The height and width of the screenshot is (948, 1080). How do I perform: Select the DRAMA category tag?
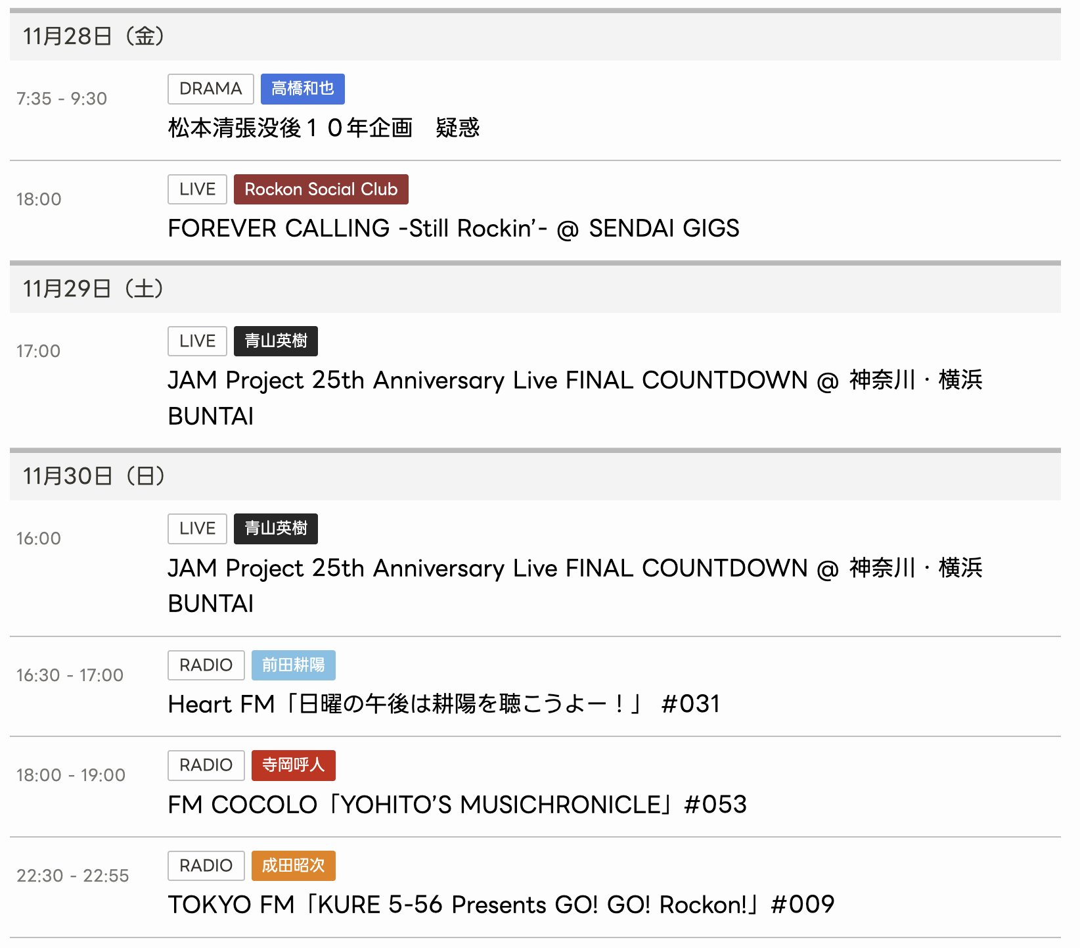[210, 89]
